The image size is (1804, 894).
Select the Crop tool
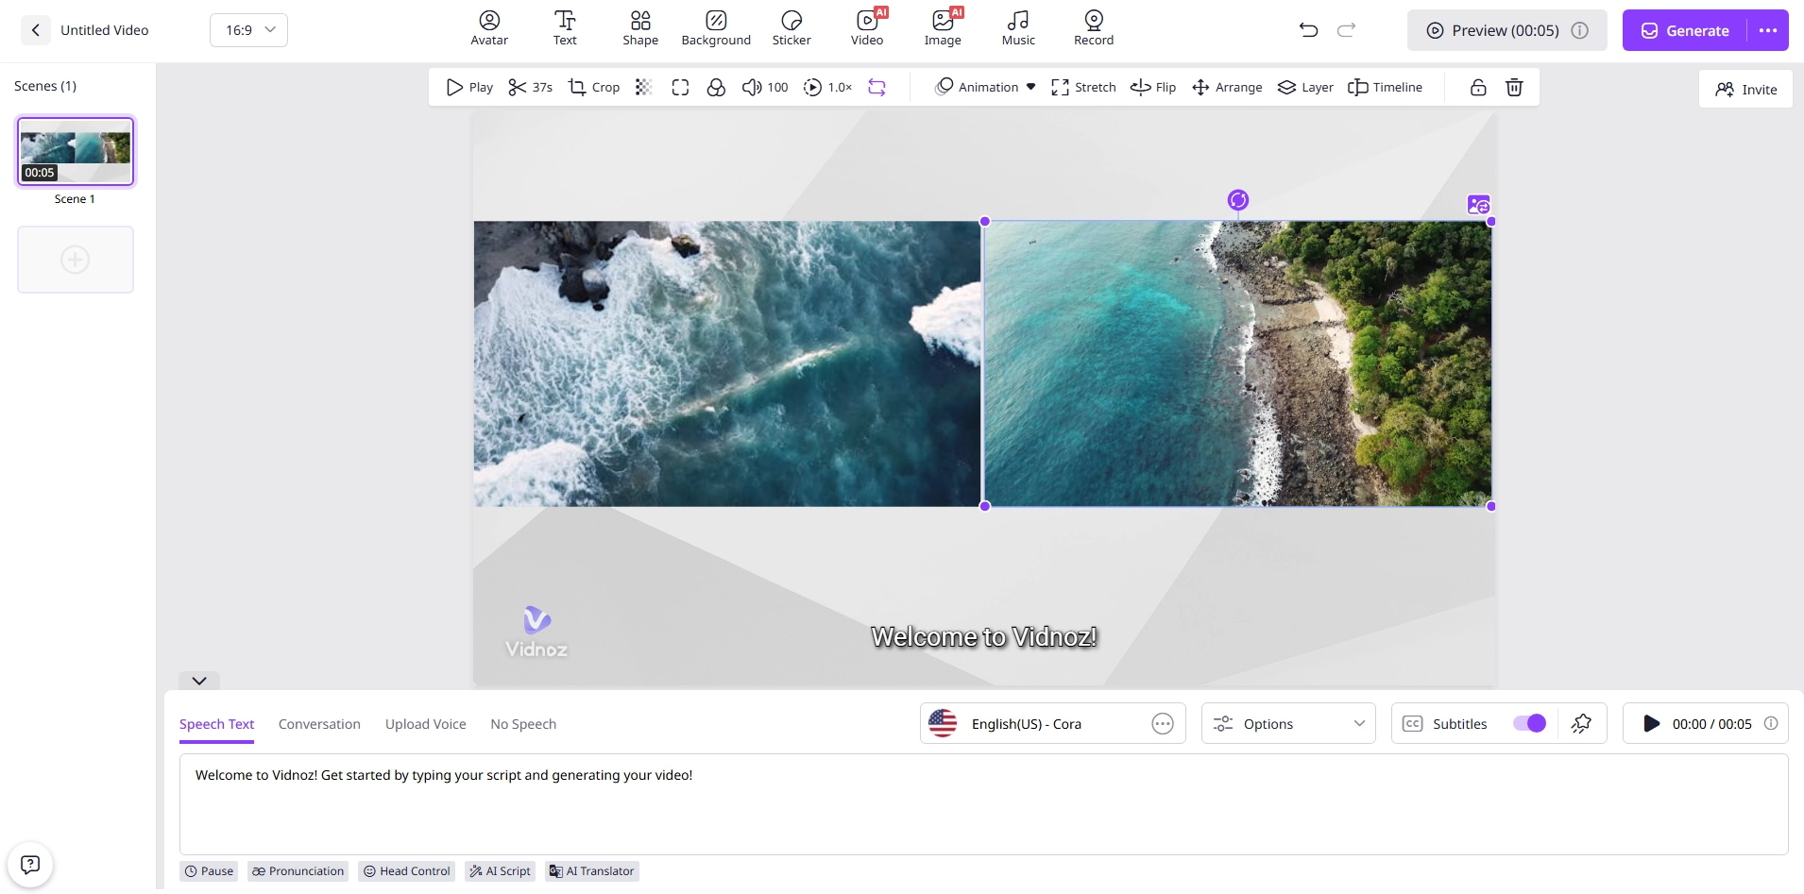point(593,87)
